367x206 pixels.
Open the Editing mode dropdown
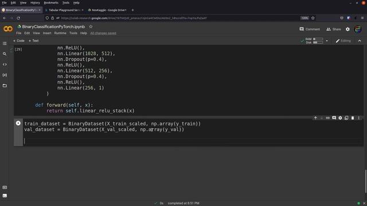[343, 41]
